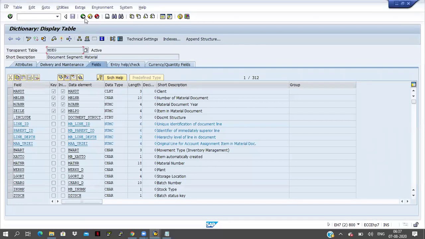The width and height of the screenshot is (425, 239).
Task: Click the Technical Settings button
Action: 142,39
